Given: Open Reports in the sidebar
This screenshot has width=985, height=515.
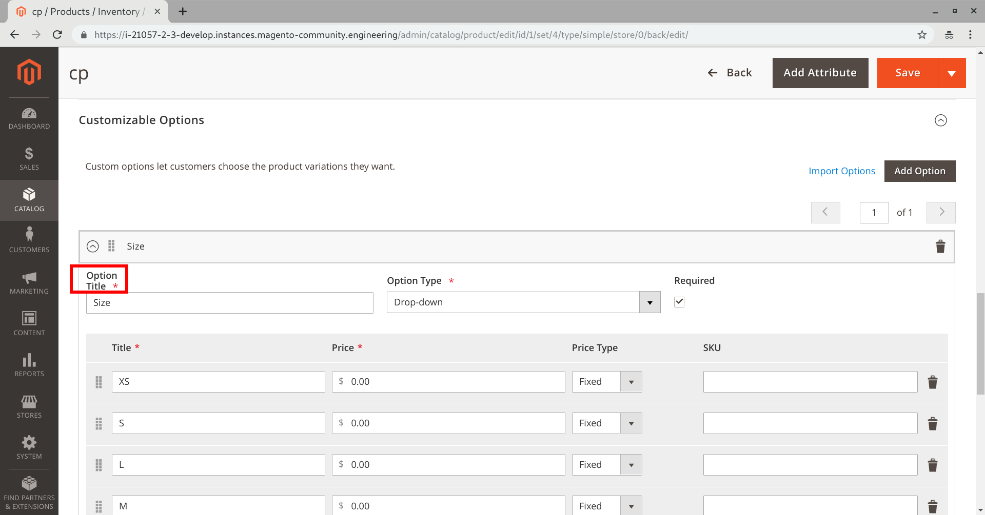Looking at the screenshot, I should click(x=29, y=365).
